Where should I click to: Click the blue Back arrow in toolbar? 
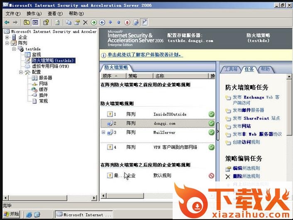click(7, 22)
